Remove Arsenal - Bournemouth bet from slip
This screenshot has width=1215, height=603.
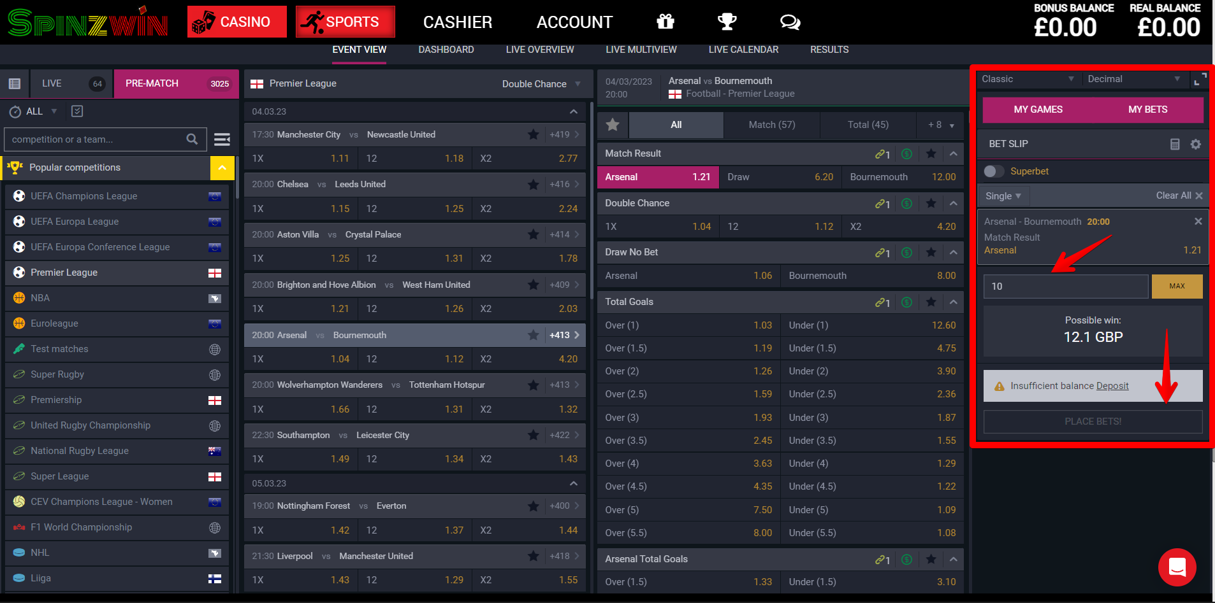[1198, 221]
